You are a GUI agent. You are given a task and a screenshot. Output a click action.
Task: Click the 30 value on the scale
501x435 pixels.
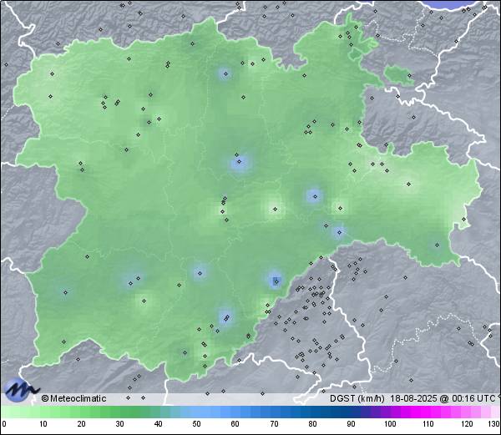(x=119, y=424)
